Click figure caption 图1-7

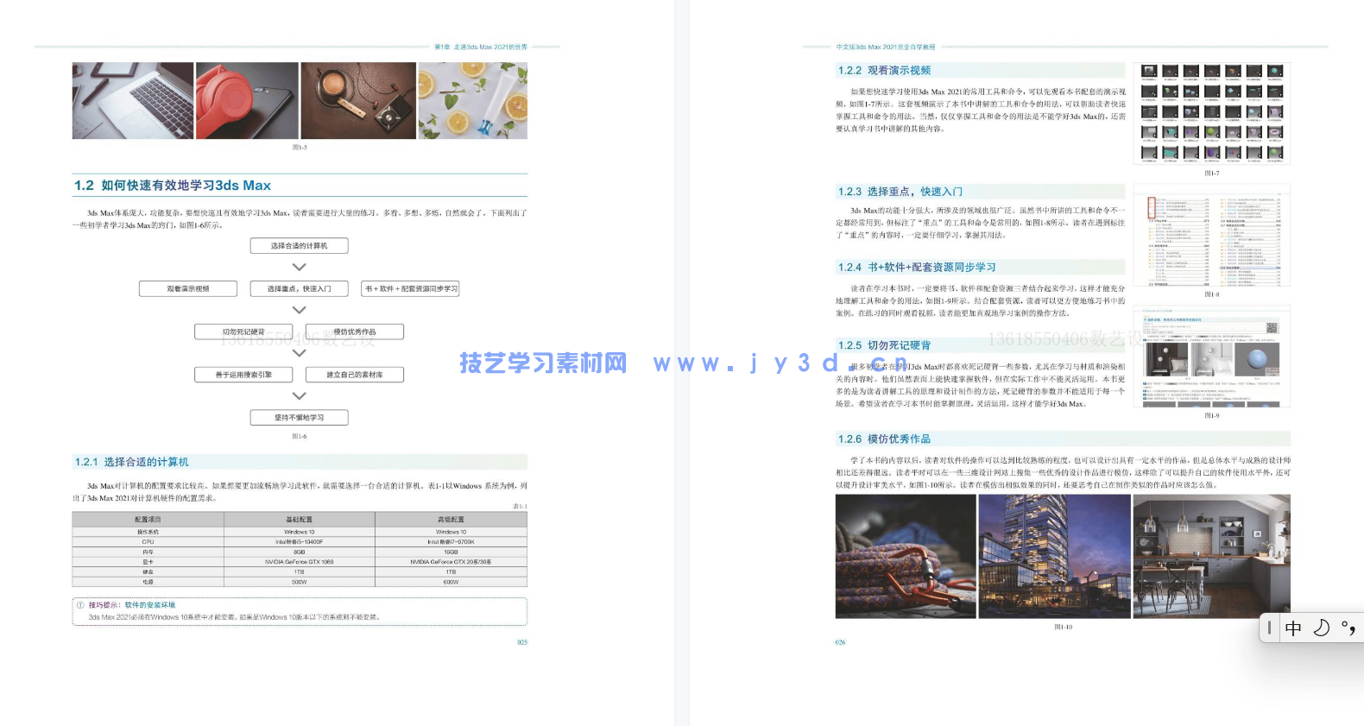[x=1212, y=174]
